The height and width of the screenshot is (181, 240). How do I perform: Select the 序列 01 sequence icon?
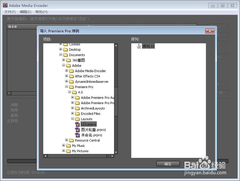tap(139, 46)
